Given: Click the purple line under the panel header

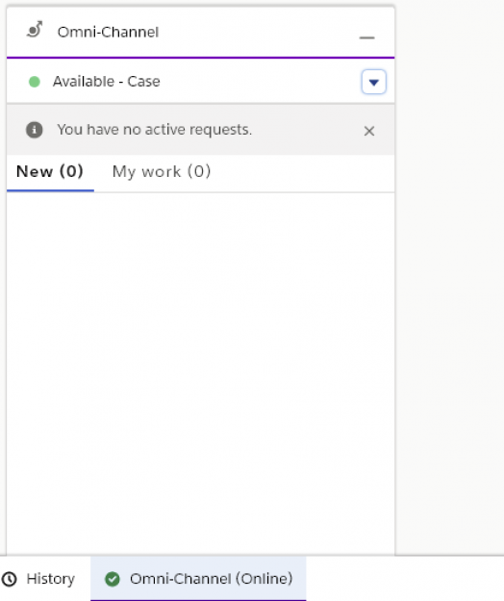Looking at the screenshot, I should click(x=200, y=58).
